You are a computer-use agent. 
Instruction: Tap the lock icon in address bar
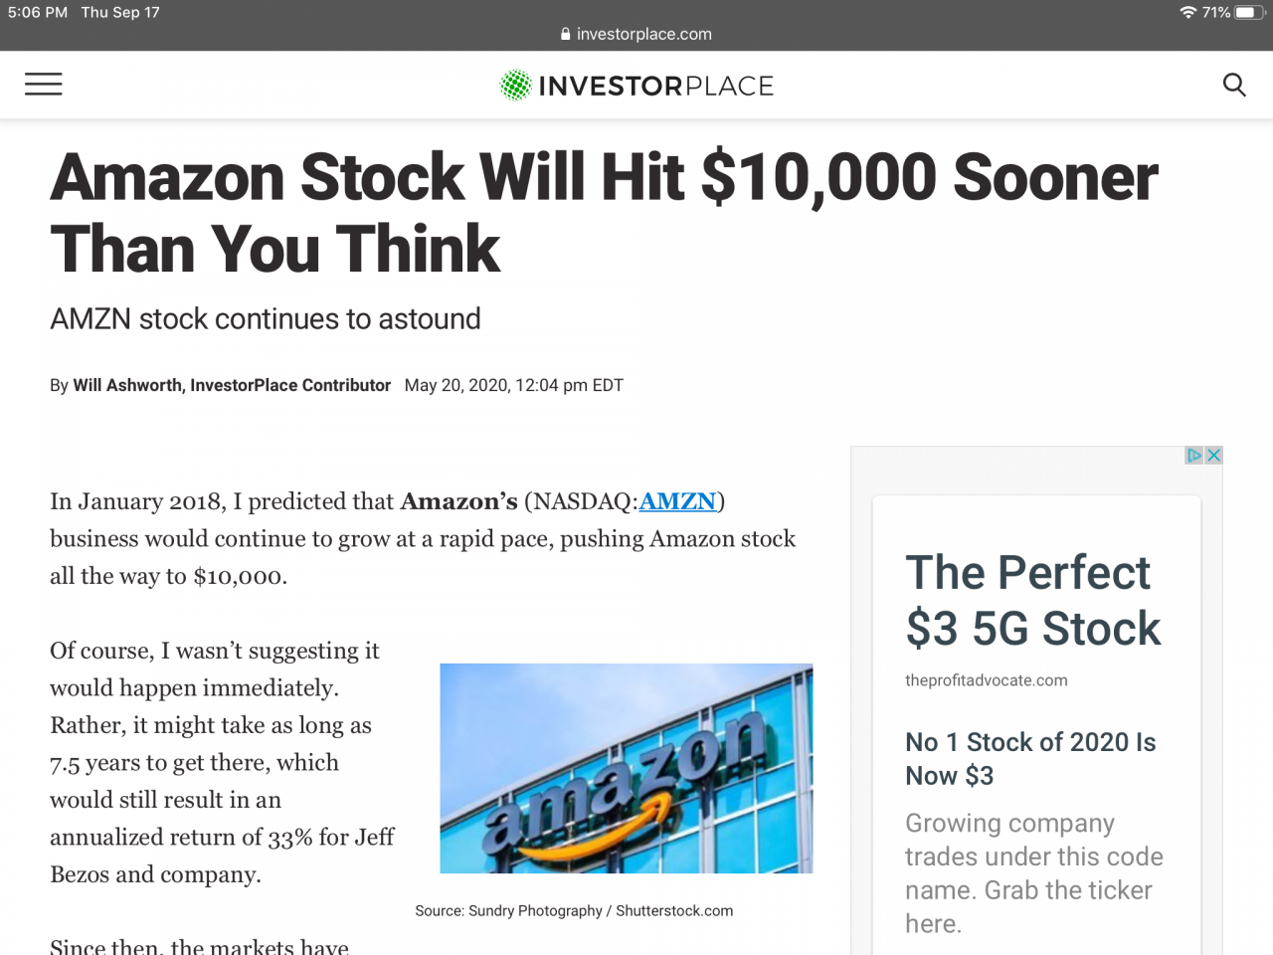pyautogui.click(x=566, y=34)
